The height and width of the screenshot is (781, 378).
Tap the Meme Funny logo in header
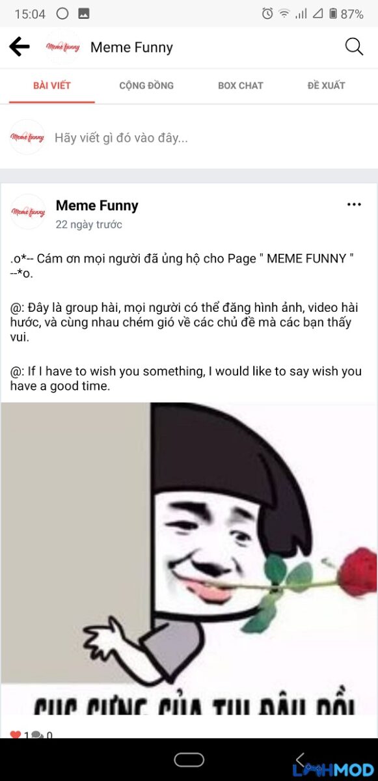click(x=62, y=47)
